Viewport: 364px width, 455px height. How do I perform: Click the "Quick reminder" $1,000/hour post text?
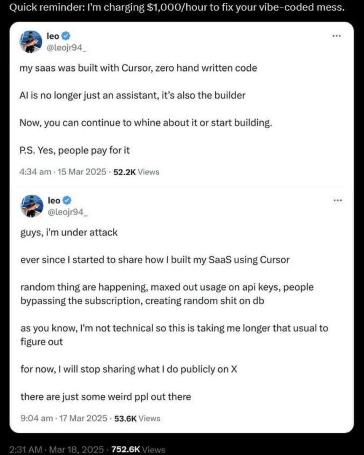[x=177, y=8]
